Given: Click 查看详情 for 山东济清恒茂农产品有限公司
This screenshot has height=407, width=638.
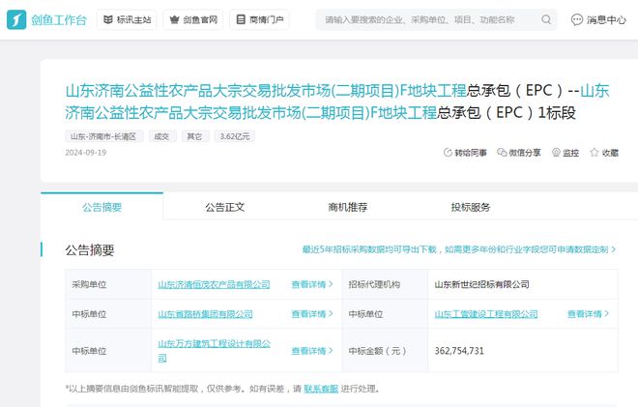Looking at the screenshot, I should tap(312, 284).
